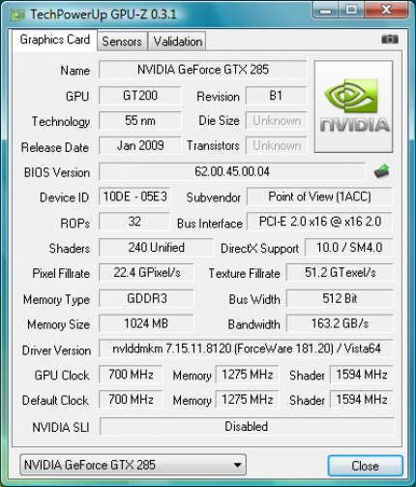416x487 pixels.
Task: Click Pixel Fillrate value 22.4 GPixel/s
Action: click(146, 273)
